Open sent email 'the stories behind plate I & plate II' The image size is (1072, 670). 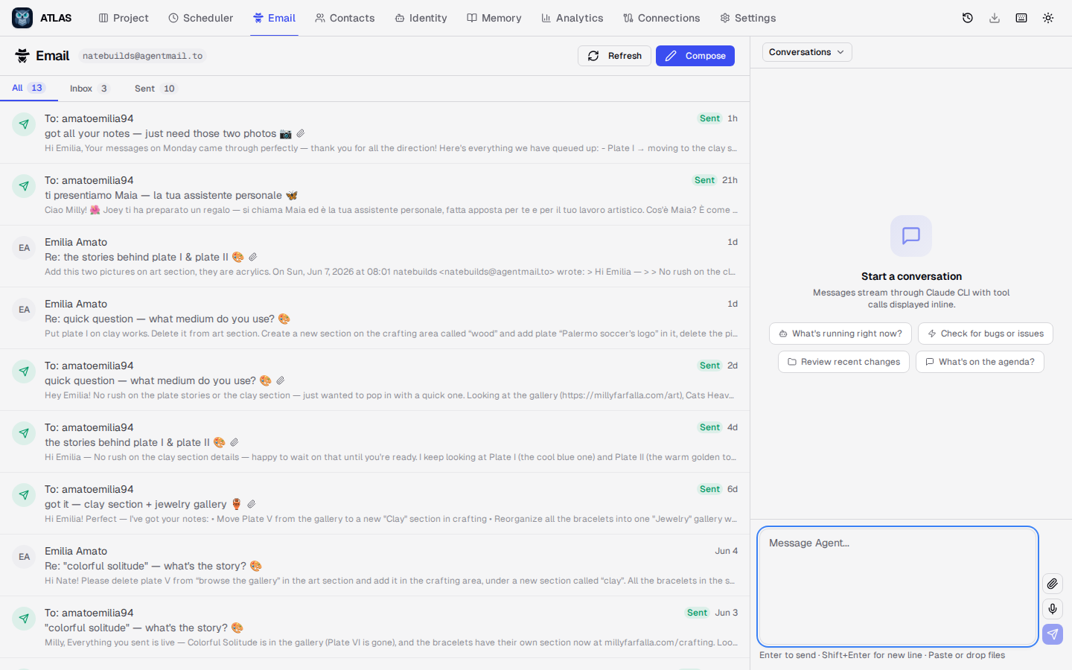point(374,441)
